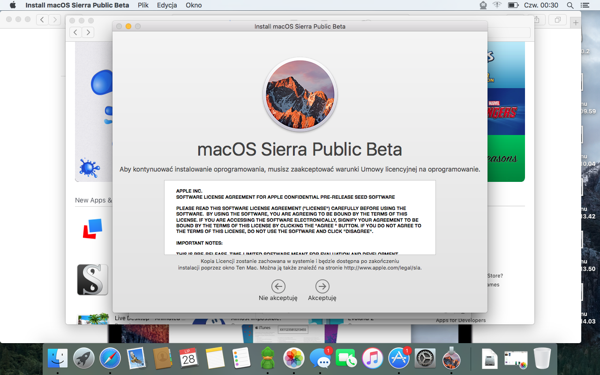Click Forward in the Safari window toolbar
Image resolution: width=600 pixels, height=375 pixels.
click(x=55, y=20)
